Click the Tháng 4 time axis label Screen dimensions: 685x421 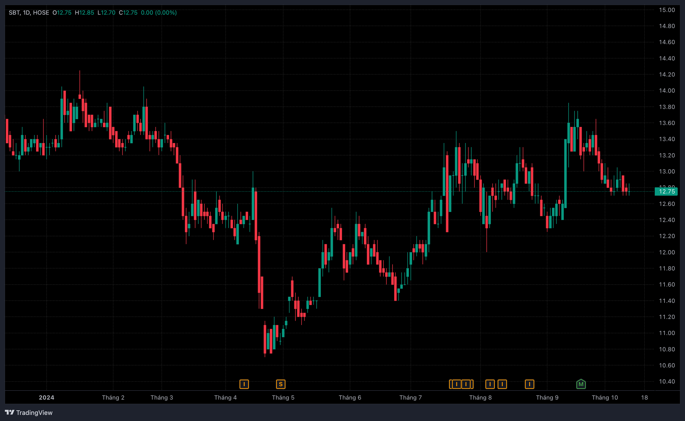coord(226,397)
